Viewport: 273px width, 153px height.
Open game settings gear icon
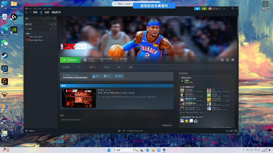[x=222, y=60]
